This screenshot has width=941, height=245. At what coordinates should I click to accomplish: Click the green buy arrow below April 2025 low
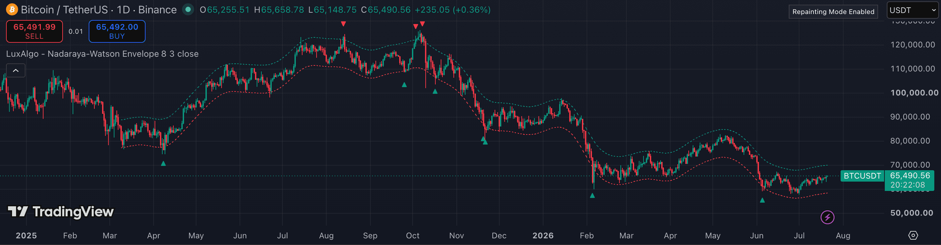pos(163,163)
